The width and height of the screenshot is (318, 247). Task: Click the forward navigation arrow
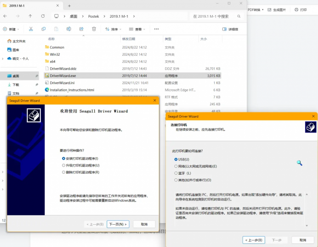18,16
